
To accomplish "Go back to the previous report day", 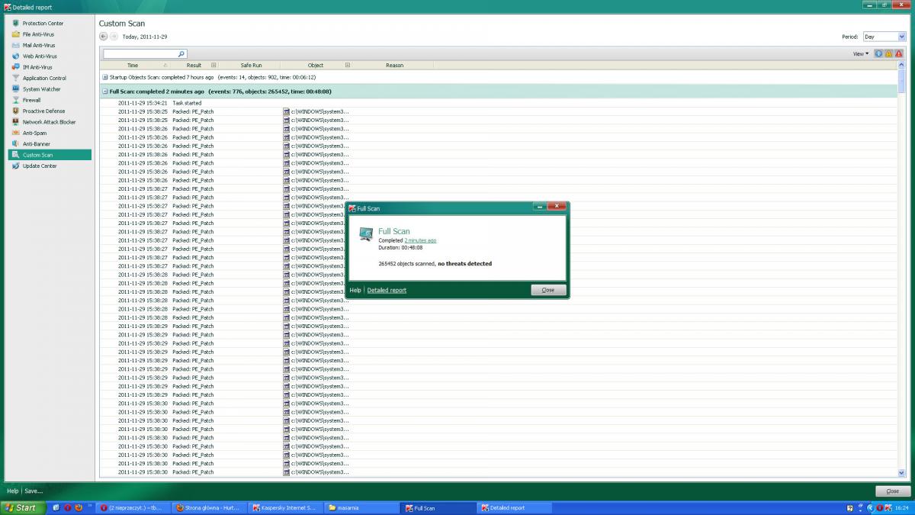I will click(x=104, y=37).
